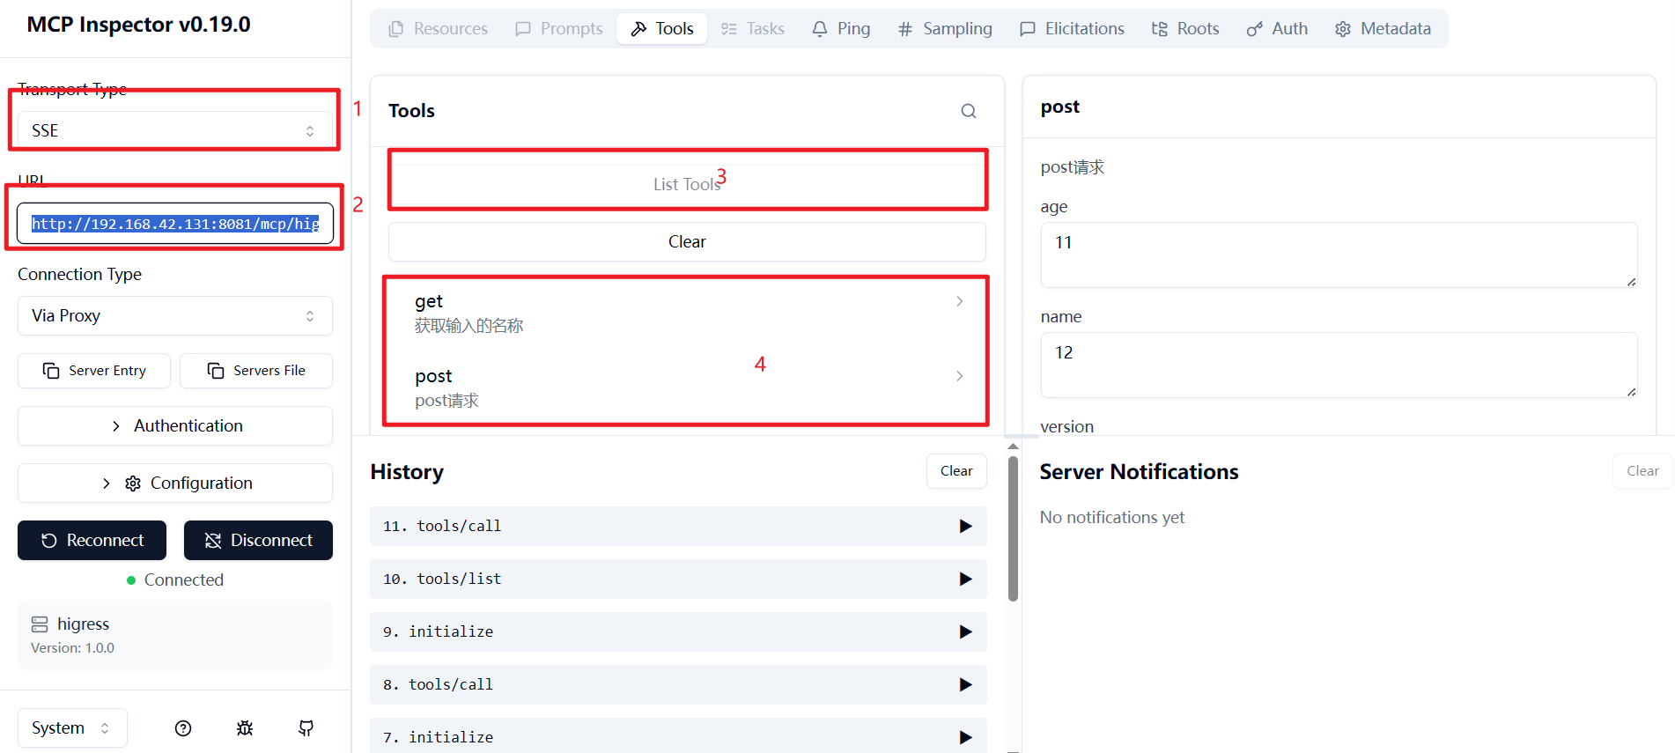
Task: Click the server URL input field
Action: (174, 224)
